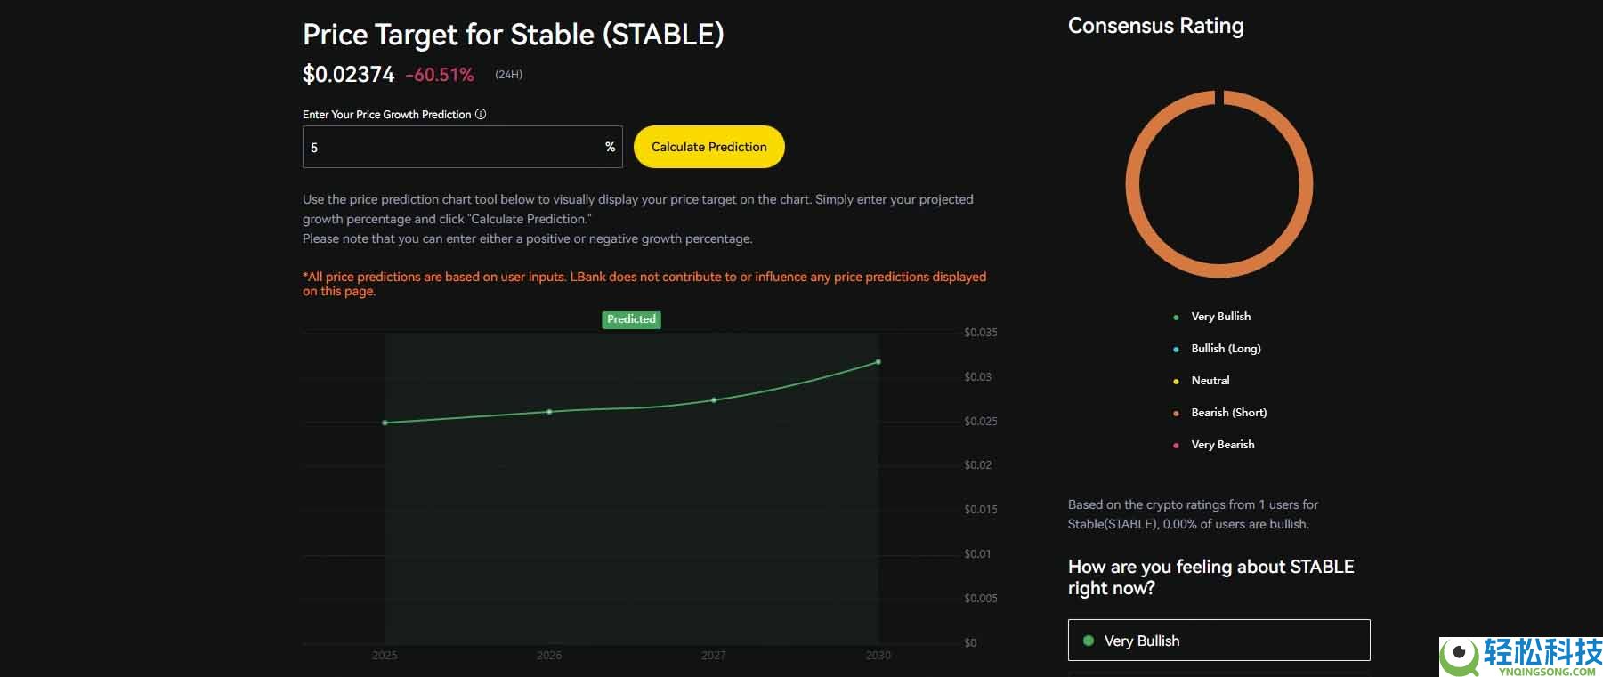Click the 2027 data point on the green line
The height and width of the screenshot is (677, 1603).
pyautogui.click(x=713, y=401)
